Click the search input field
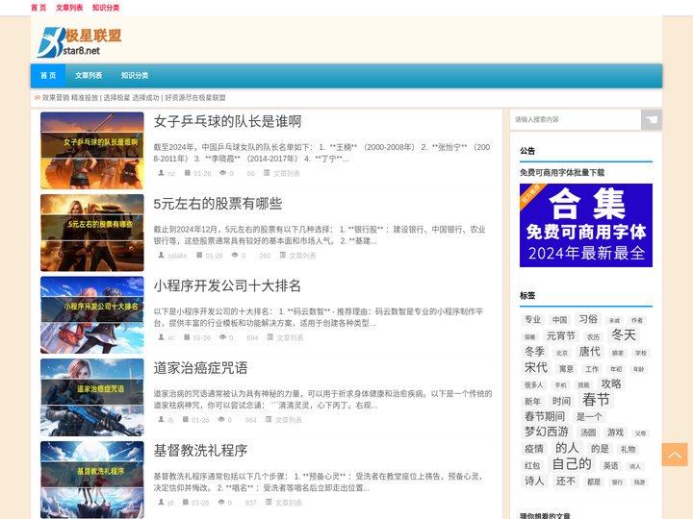Image resolution: width=693 pixels, height=519 pixels. pos(576,119)
